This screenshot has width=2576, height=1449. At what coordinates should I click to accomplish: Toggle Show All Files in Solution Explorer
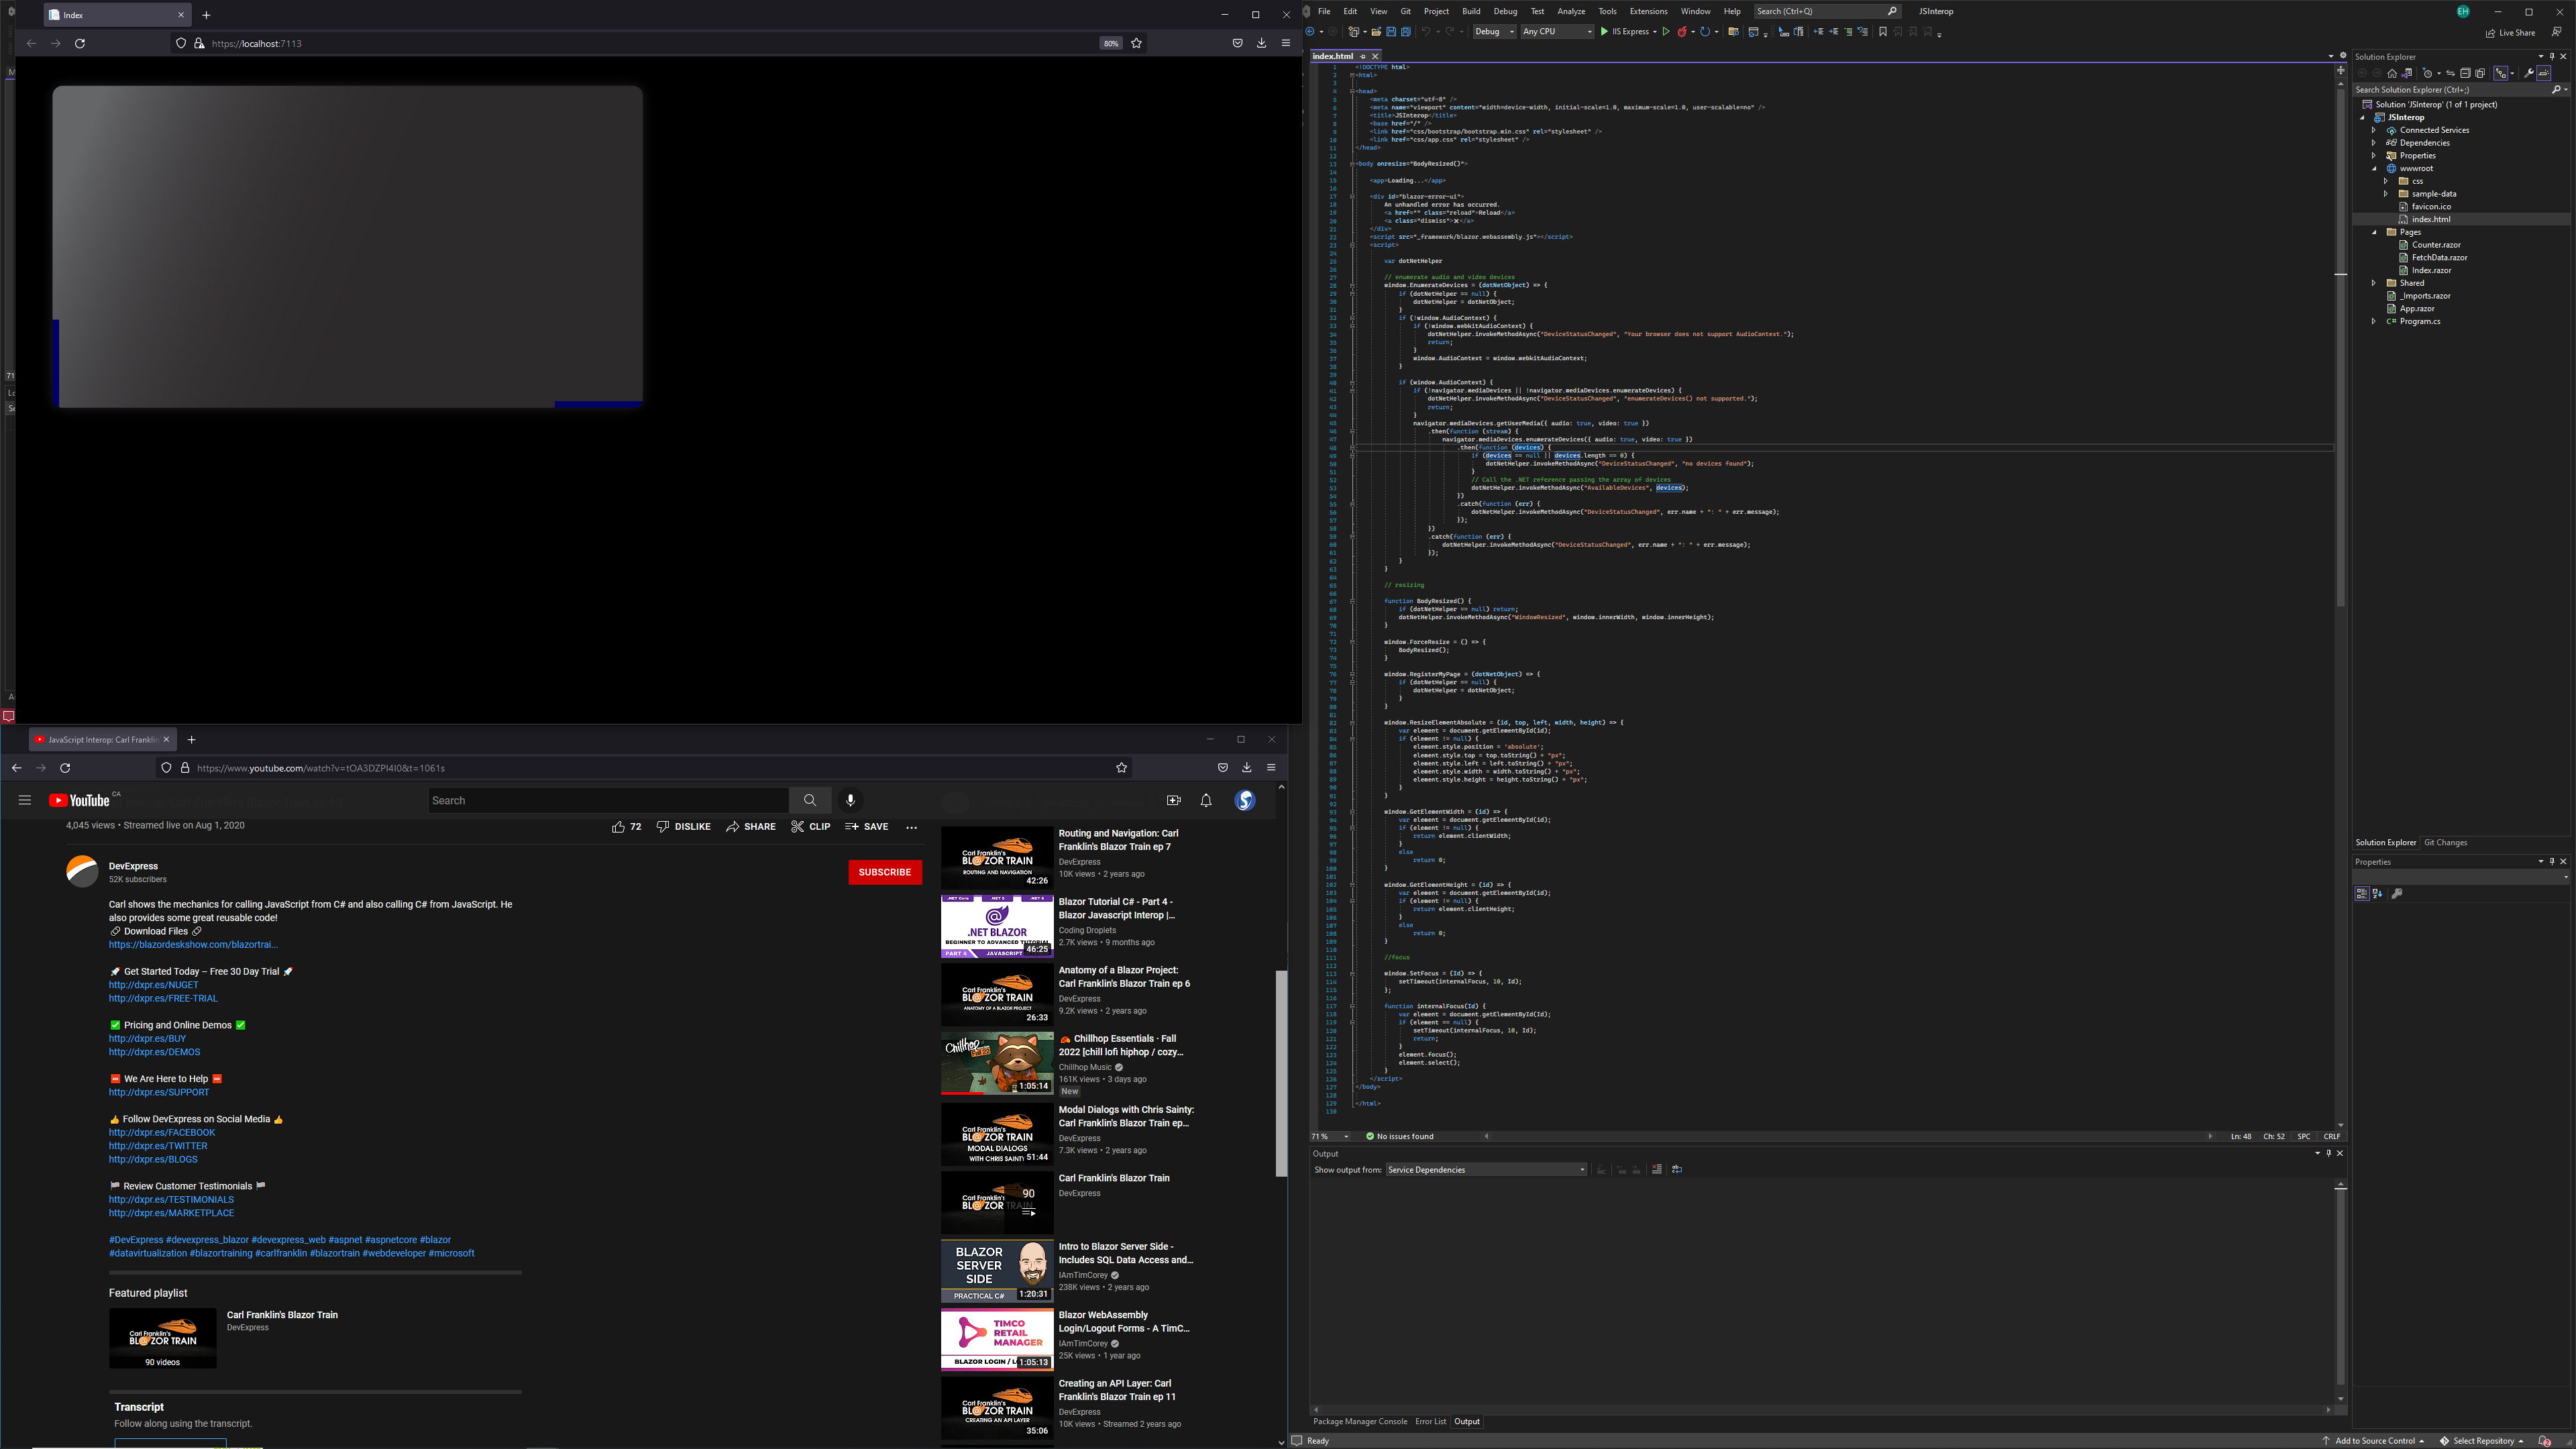pyautogui.click(x=2480, y=73)
